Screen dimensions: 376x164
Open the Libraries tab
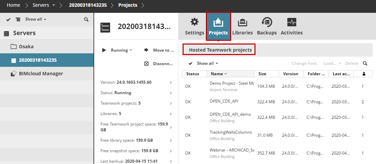242,26
